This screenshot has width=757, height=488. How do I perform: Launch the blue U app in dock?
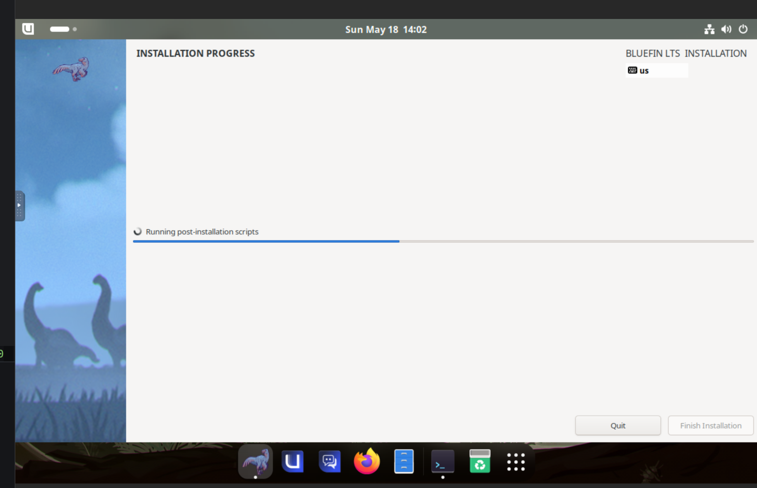tap(292, 461)
